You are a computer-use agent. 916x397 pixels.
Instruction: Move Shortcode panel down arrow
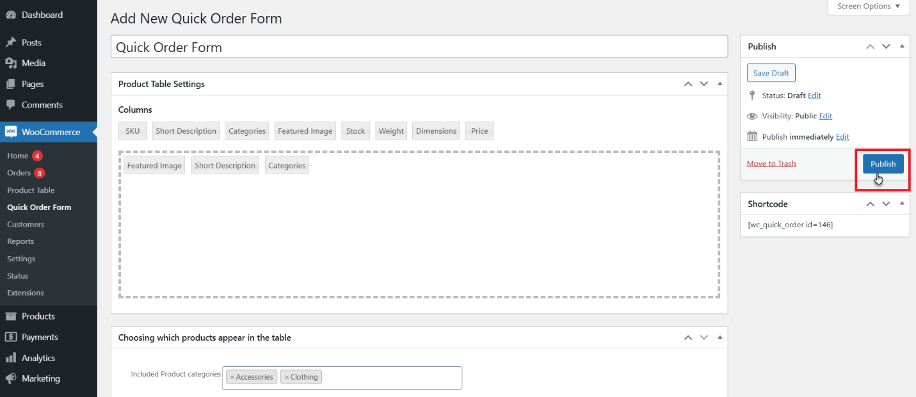(886, 204)
